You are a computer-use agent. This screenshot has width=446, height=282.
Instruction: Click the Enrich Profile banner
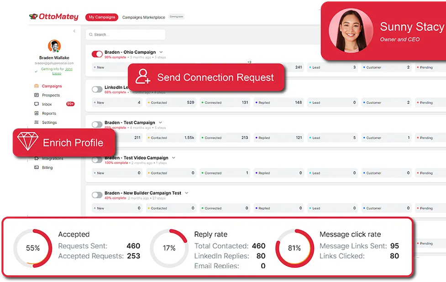64,142
